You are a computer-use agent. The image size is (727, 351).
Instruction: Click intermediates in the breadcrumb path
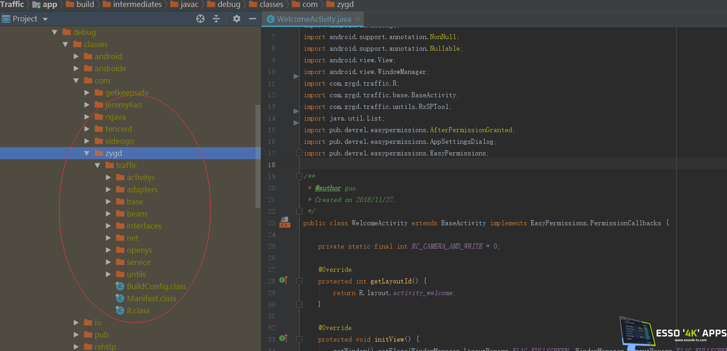(x=137, y=5)
